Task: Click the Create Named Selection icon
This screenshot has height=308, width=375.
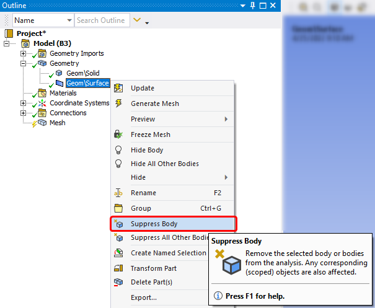Action: [118, 253]
